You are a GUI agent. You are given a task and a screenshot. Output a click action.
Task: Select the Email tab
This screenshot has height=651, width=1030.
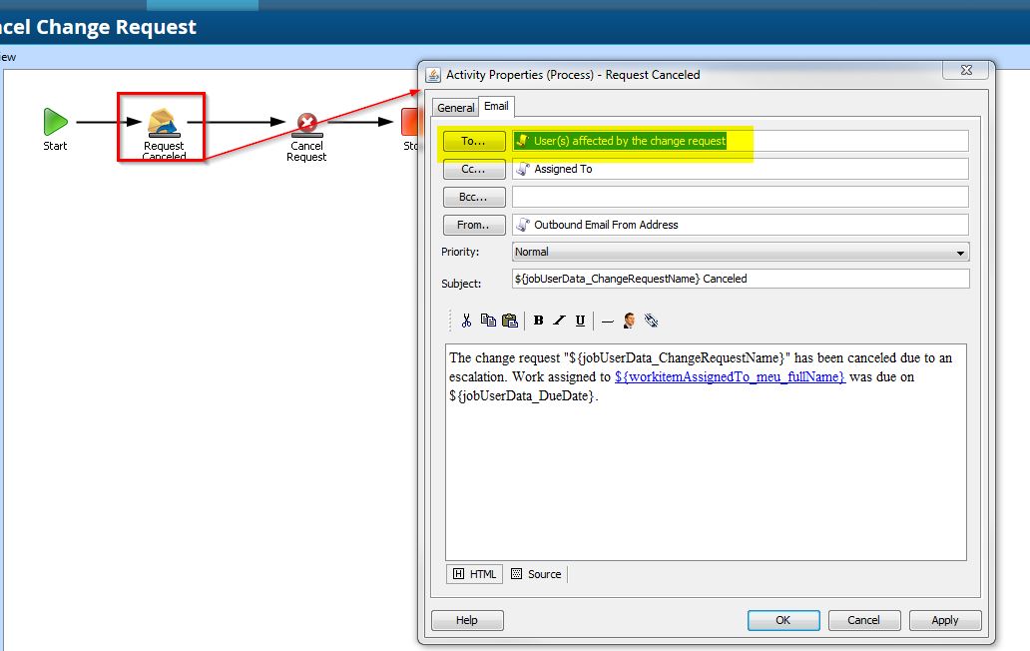[496, 106]
